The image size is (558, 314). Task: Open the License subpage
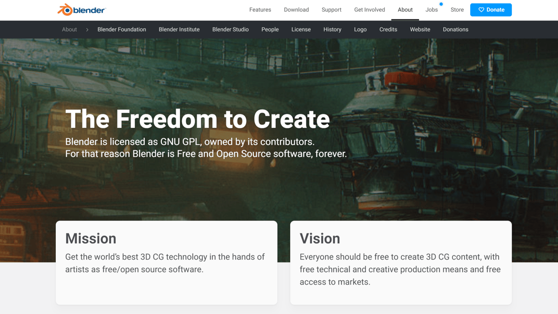(301, 29)
